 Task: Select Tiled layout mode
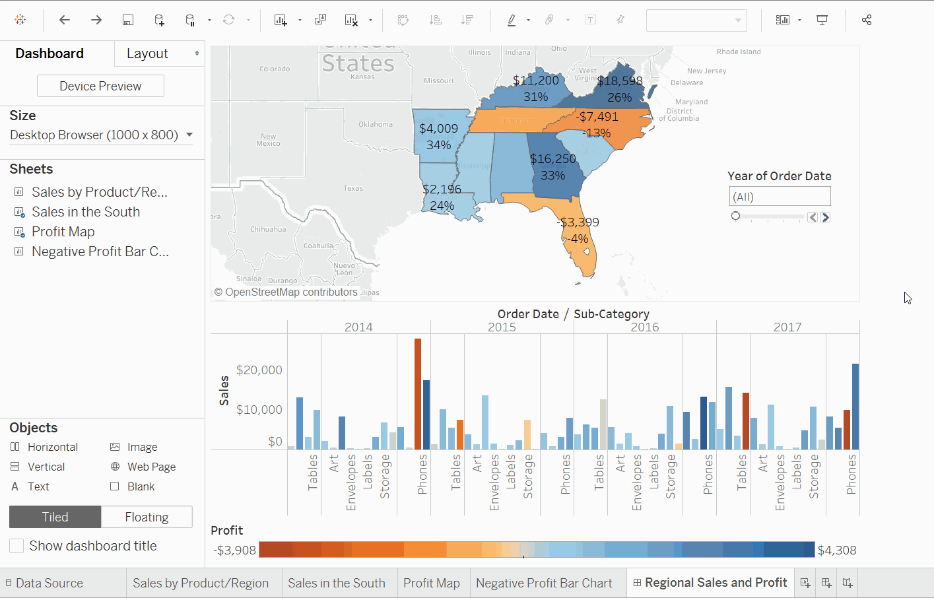[55, 517]
